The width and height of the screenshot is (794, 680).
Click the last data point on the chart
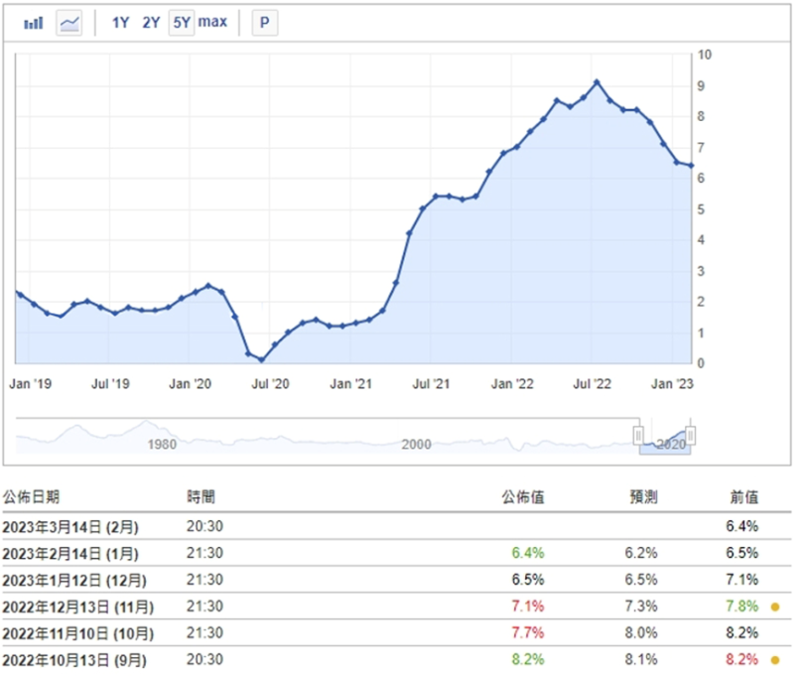click(691, 166)
